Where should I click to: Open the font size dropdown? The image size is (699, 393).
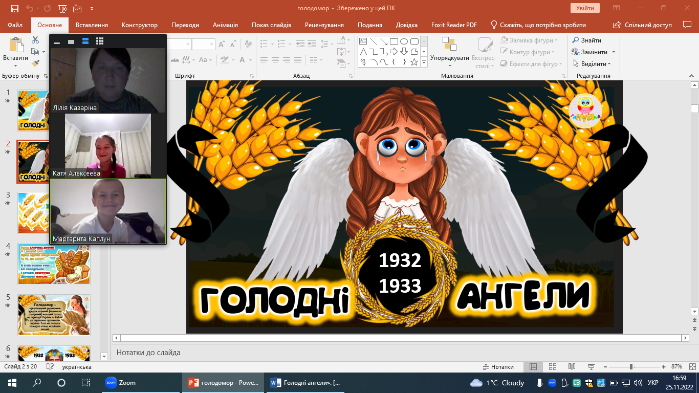click(211, 45)
